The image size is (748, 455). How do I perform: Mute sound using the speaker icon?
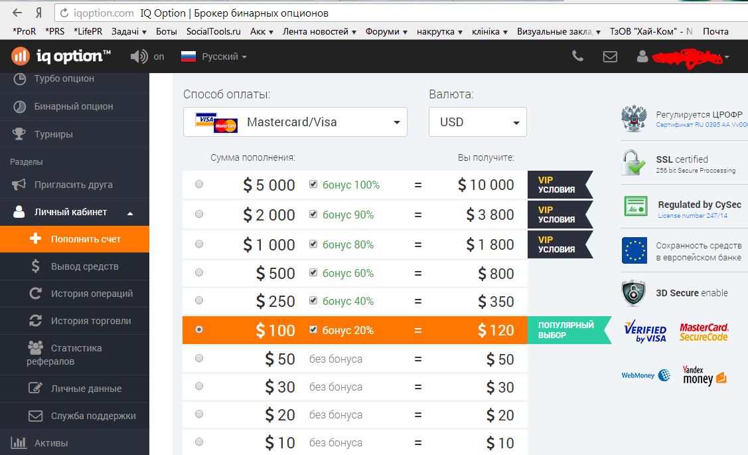pyautogui.click(x=139, y=56)
